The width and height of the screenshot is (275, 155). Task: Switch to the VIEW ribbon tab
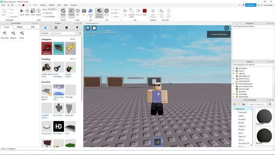point(66,5)
